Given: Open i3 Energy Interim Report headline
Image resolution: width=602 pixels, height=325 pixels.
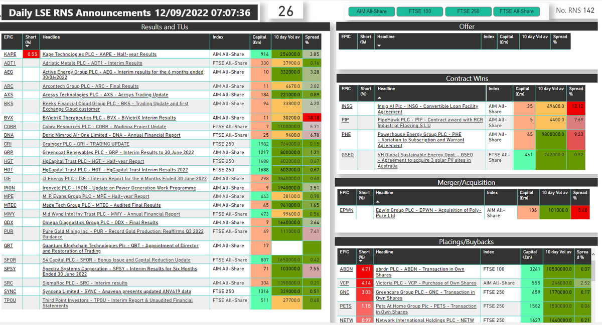Looking at the screenshot, I should pyautogui.click(x=124, y=179).
